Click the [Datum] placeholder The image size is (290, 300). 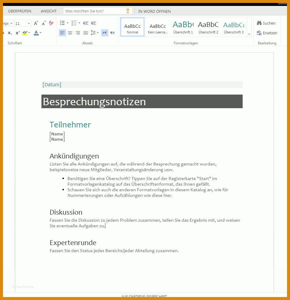52,85
